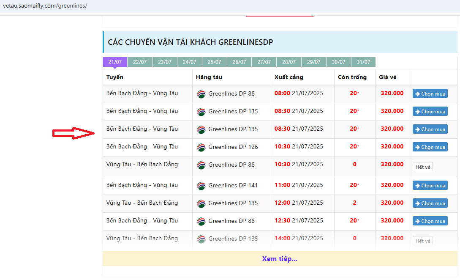Click the browser address bar URL
This screenshot has width=460, height=280.
pyautogui.click(x=45, y=5)
